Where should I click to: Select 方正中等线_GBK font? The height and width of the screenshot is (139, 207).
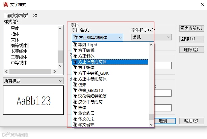(x=110, y=73)
